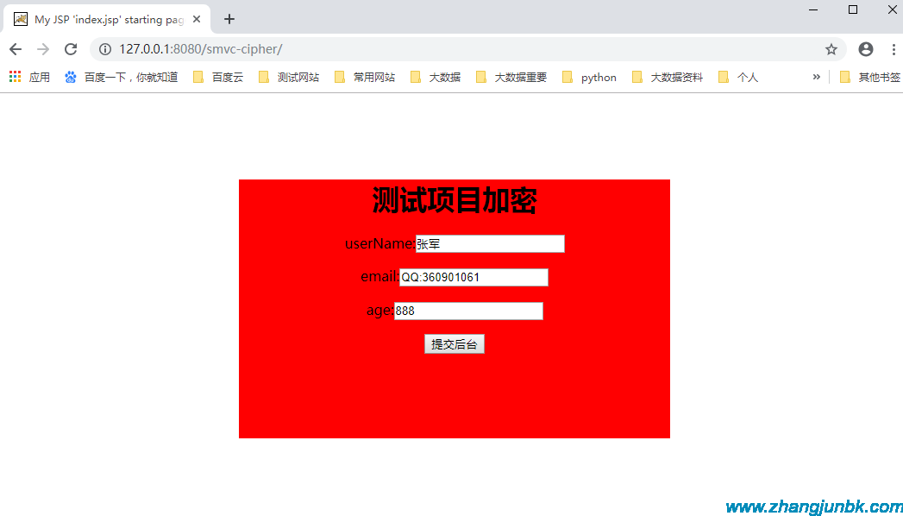The width and height of the screenshot is (903, 516).
Task: Click the email: label
Action: (380, 277)
